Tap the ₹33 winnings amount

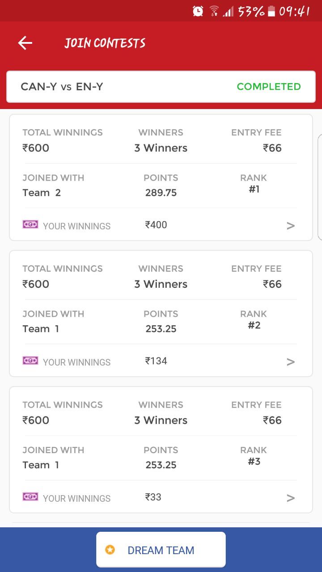click(153, 497)
